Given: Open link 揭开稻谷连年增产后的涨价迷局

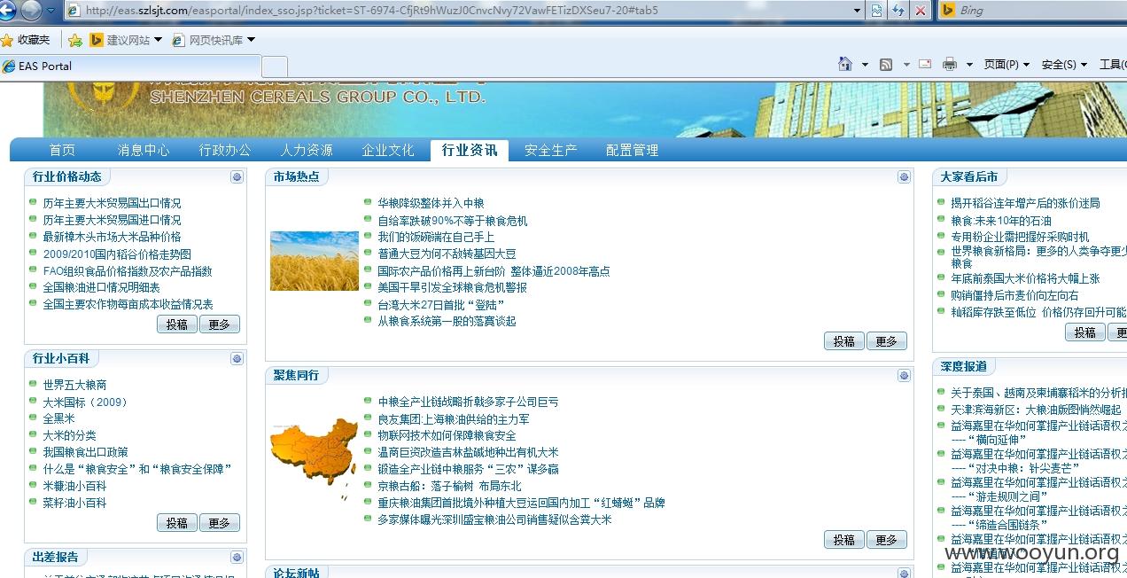Looking at the screenshot, I should [1025, 203].
